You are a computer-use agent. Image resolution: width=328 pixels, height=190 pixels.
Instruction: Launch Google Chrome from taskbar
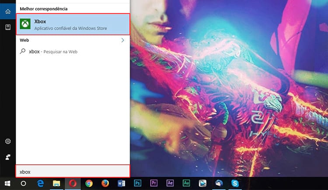pos(89,183)
